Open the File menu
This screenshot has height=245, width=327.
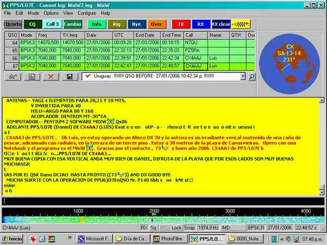click(x=8, y=13)
